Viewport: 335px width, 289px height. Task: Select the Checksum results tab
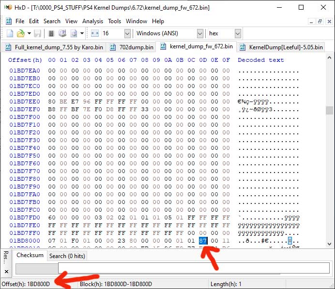pos(30,255)
